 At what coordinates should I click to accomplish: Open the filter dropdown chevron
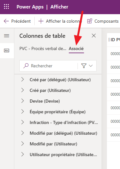pos(91,66)
